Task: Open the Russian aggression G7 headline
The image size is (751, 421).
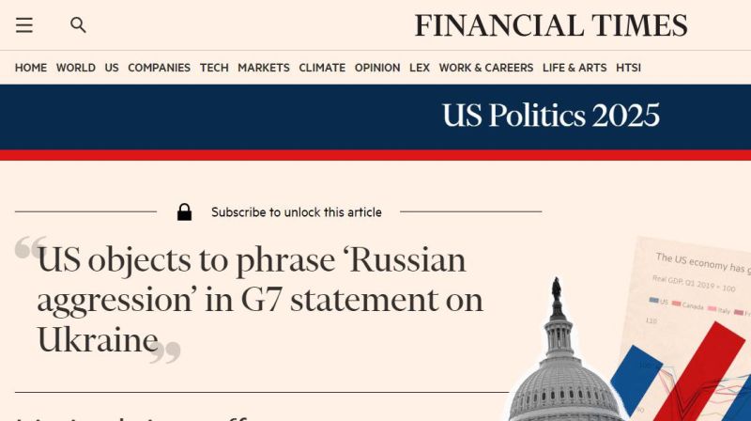Action: coord(260,300)
